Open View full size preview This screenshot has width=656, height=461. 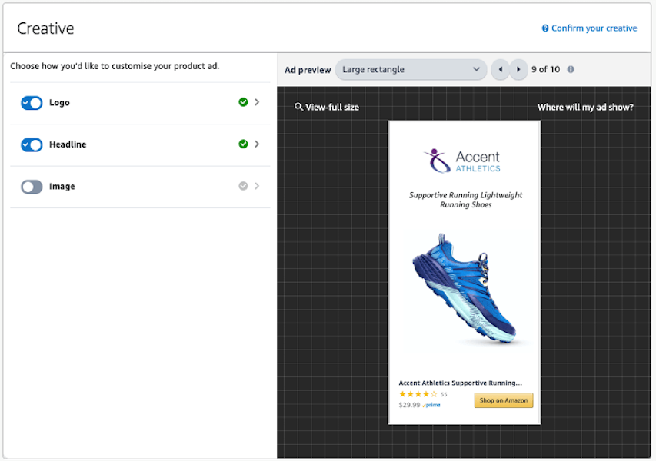(332, 108)
